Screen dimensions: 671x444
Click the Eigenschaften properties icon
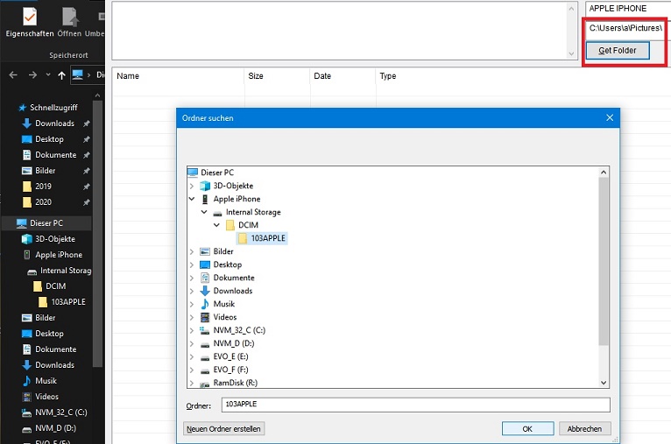[x=30, y=17]
